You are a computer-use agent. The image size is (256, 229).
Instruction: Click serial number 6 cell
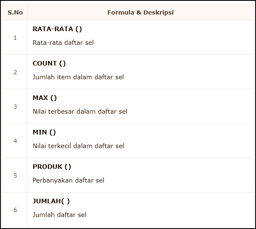(15, 210)
